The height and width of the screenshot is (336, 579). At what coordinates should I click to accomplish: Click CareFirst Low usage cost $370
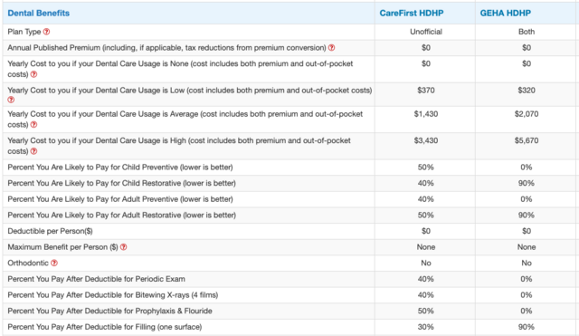click(x=426, y=91)
